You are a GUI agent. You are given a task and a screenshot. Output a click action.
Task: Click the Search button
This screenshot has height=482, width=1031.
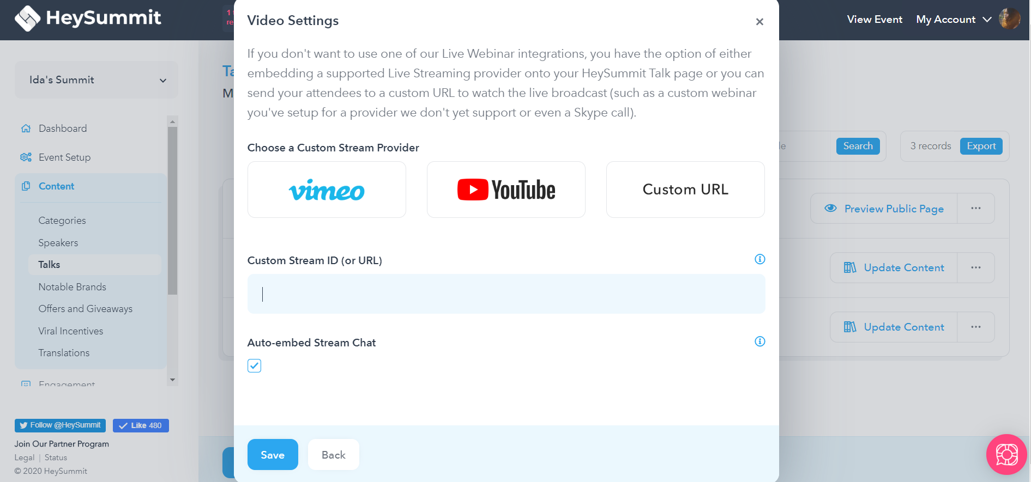point(858,146)
